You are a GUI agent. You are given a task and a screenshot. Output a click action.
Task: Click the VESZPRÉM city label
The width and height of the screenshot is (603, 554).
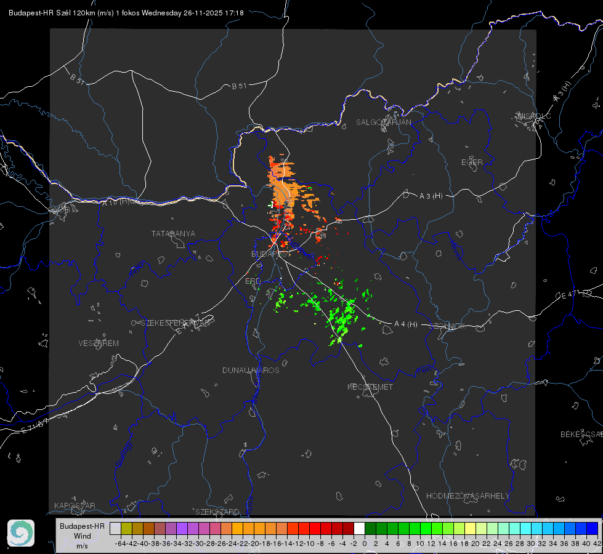pyautogui.click(x=99, y=343)
